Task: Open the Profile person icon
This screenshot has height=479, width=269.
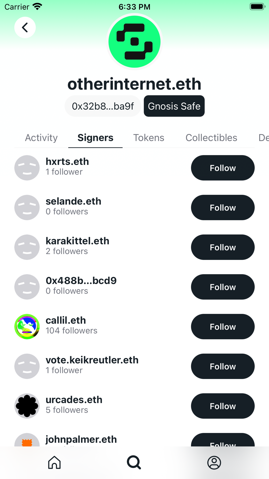Action: point(214,463)
